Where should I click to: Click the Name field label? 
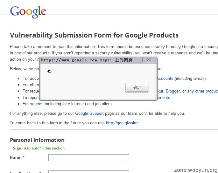click(x=16, y=157)
